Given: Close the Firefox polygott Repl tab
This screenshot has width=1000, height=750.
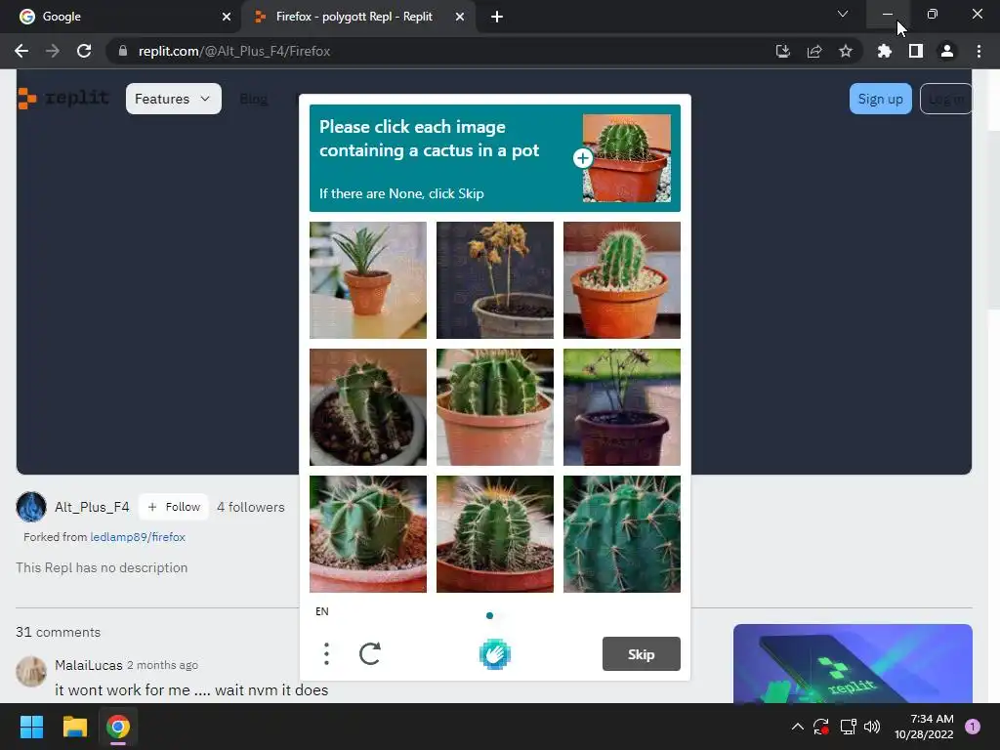Looking at the screenshot, I should [x=460, y=17].
